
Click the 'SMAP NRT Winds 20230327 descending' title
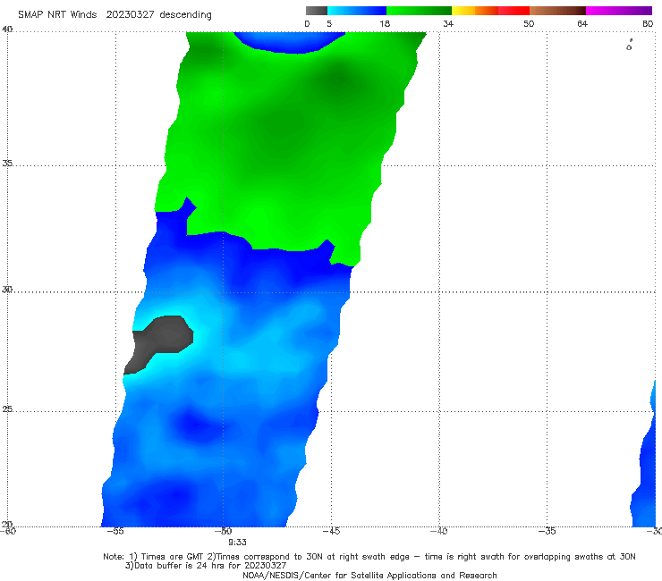click(115, 14)
